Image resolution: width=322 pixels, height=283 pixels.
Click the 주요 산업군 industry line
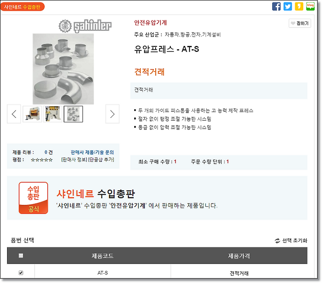177,35
